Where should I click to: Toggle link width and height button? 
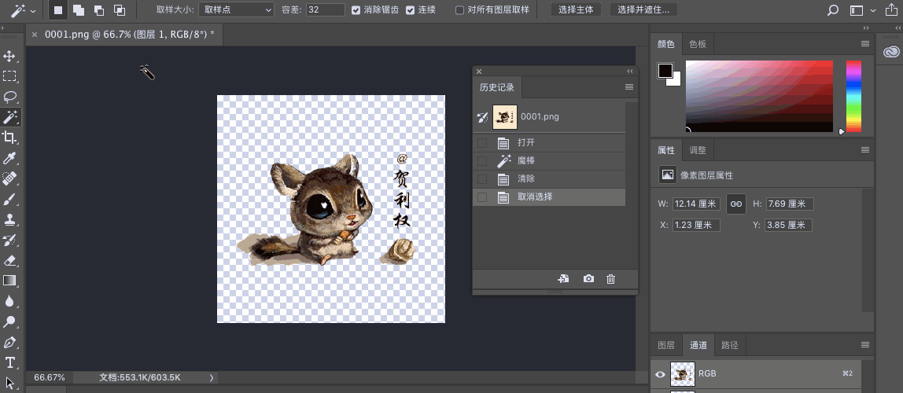(736, 204)
